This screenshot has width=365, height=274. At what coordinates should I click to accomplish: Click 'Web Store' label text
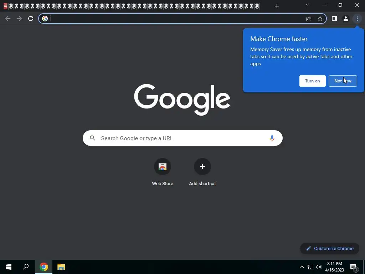point(163,184)
